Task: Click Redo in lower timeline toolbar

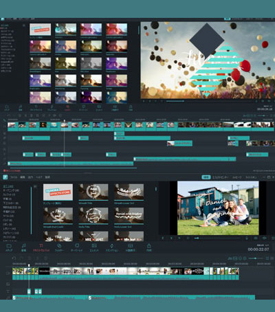Action: click(x=21, y=258)
